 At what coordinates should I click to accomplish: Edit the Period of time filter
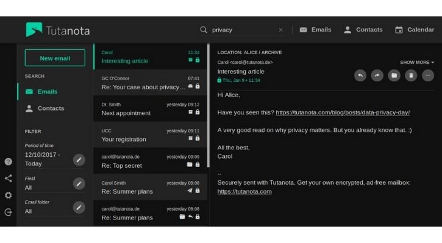[79, 160]
